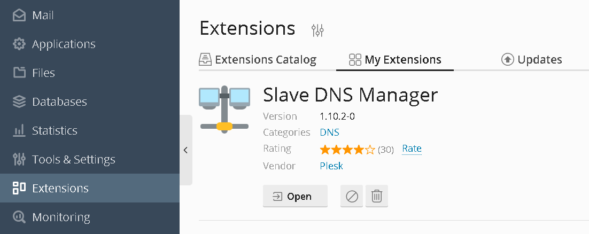The height and width of the screenshot is (234, 589).
Task: Remove the extension with the trash icon
Action: [x=377, y=196]
